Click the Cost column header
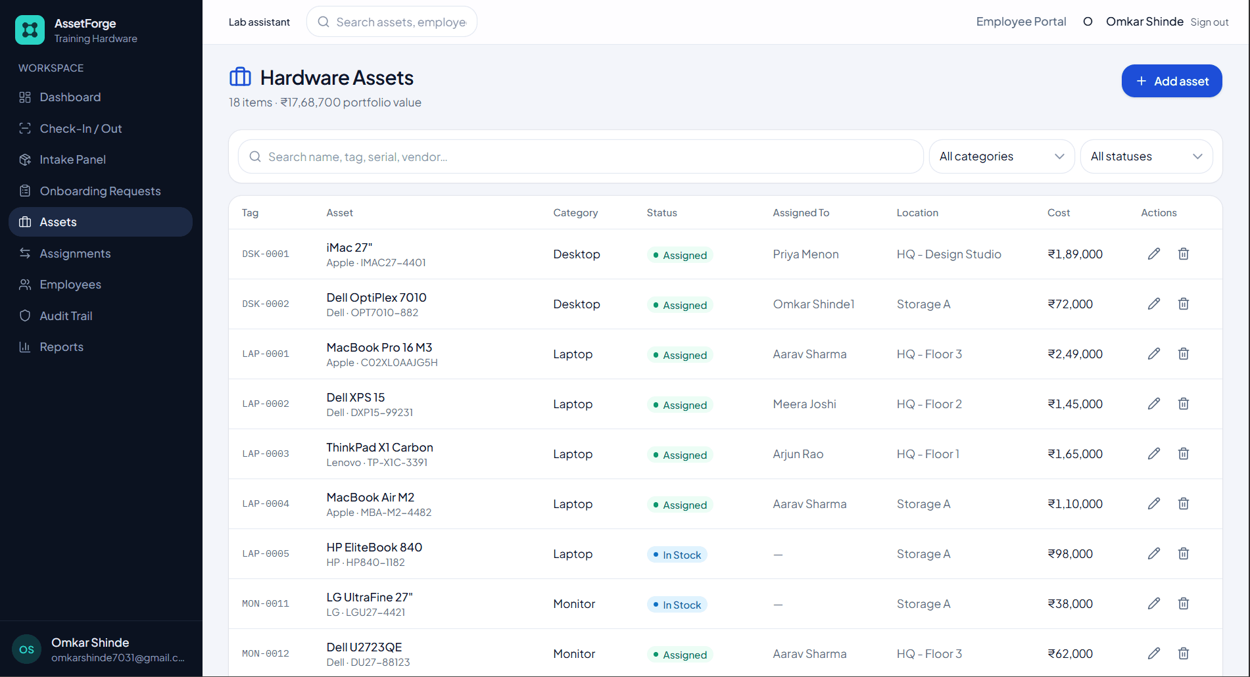This screenshot has width=1250, height=677. pyautogui.click(x=1059, y=213)
